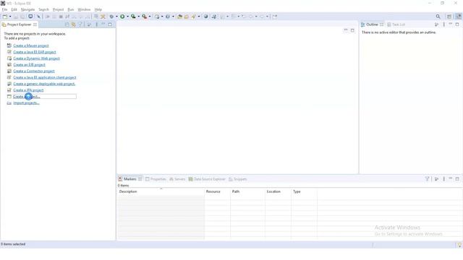Open the File menu
Viewport: 463px width, 260px height.
[x=5, y=9]
